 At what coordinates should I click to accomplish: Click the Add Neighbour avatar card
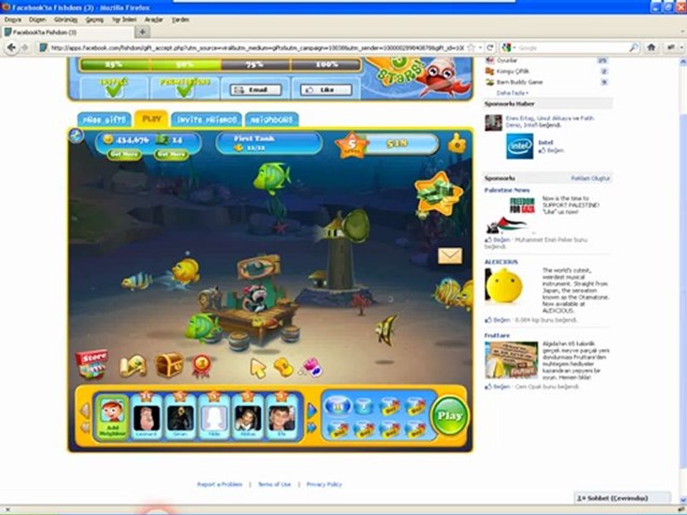click(112, 416)
